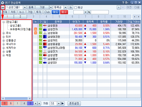The height and width of the screenshot is (107, 142).
Task: Click the 뉴 news toolbar button
Action: pos(71,7)
